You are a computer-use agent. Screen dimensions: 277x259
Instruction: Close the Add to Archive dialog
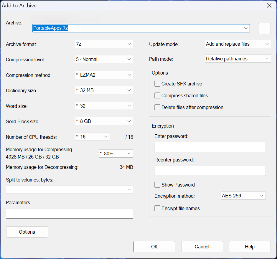[269, 6]
